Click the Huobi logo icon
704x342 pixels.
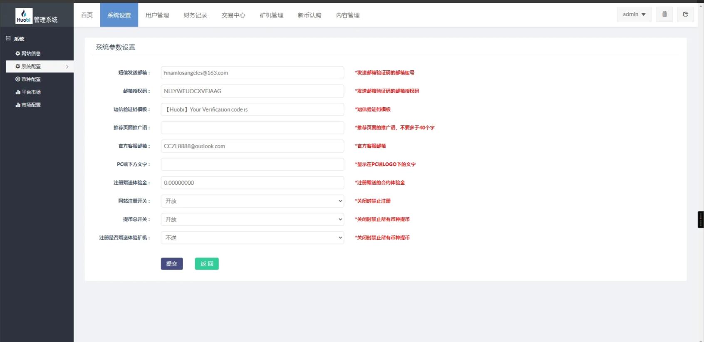pos(24,16)
